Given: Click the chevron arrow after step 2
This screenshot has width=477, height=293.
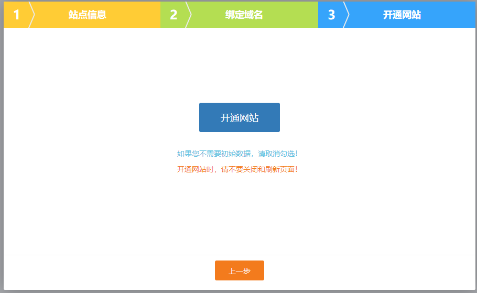Looking at the screenshot, I should (189, 15).
